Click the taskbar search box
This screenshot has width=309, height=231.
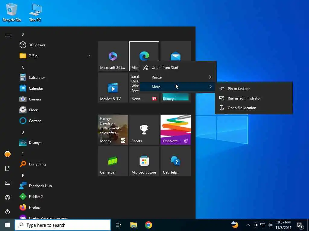pyautogui.click(x=63, y=225)
